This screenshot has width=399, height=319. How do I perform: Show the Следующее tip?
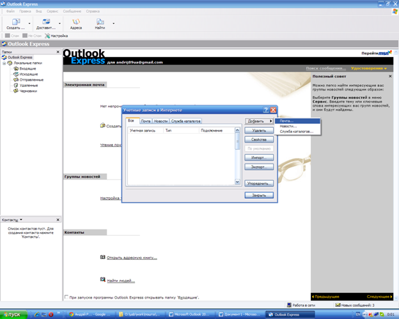pyautogui.click(x=379, y=297)
